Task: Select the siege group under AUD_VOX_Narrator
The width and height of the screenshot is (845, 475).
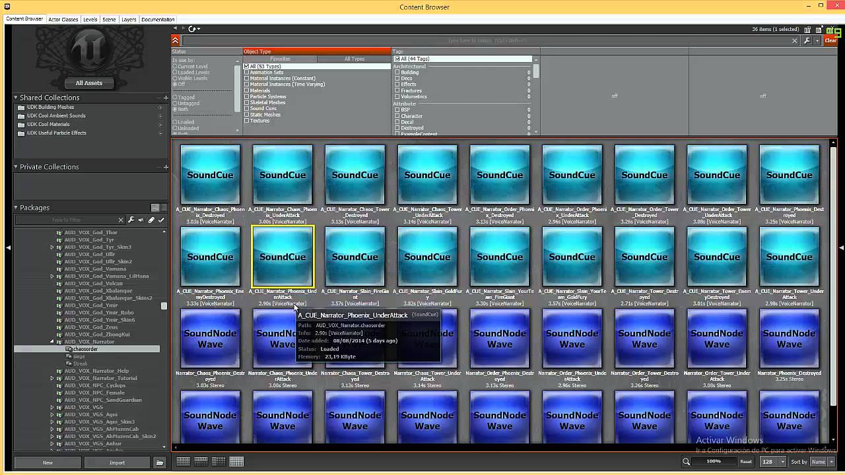Action: point(79,356)
